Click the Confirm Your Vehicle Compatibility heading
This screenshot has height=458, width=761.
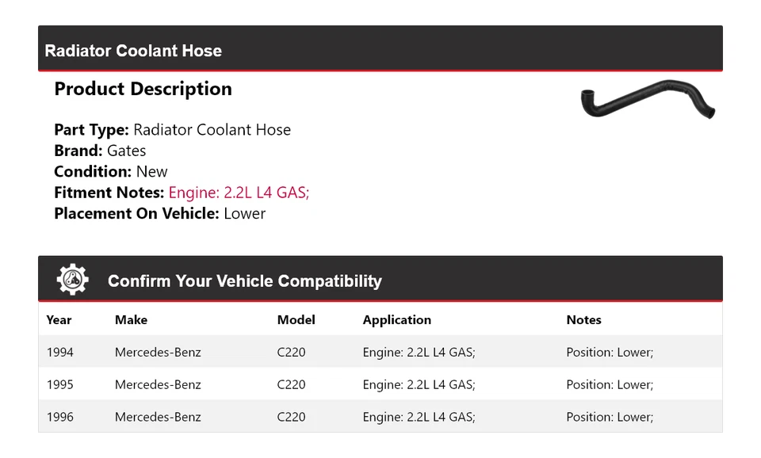pos(244,281)
